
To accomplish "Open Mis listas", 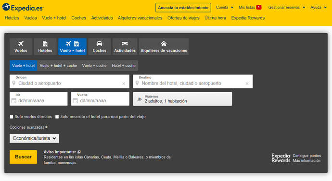I will (247, 7).
